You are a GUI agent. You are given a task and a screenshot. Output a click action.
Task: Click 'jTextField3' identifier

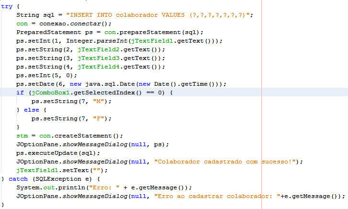pyautogui.click(x=99, y=58)
